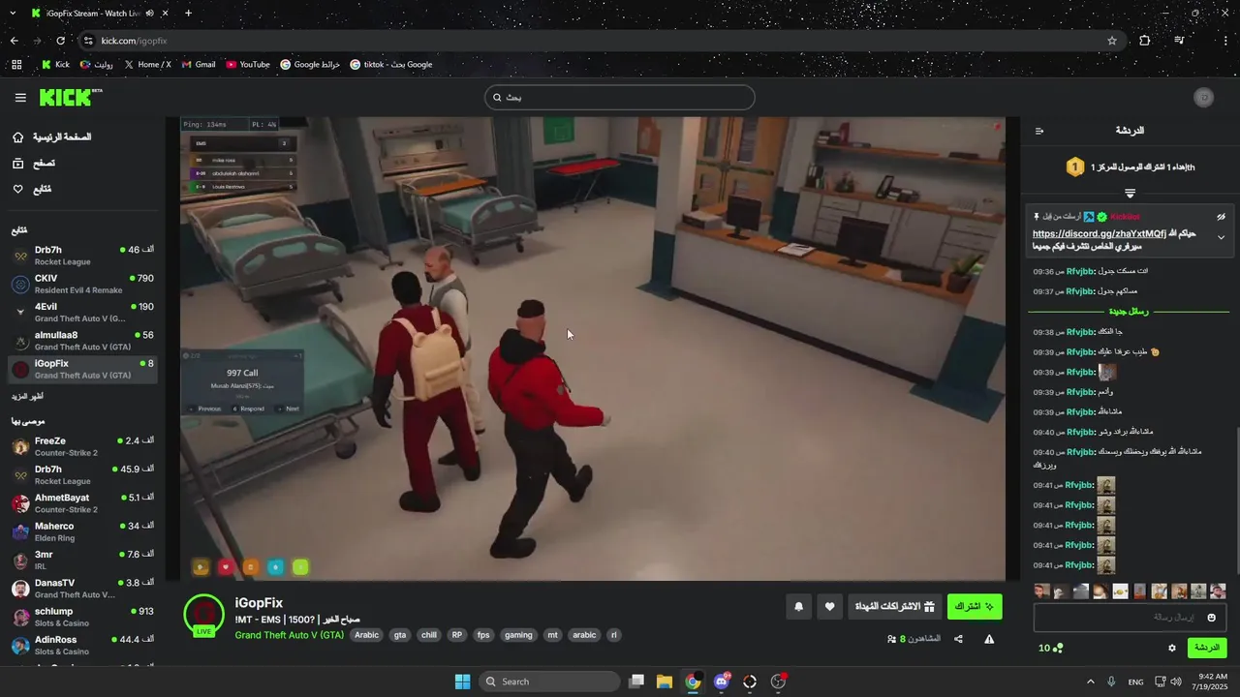Expand Show more under followed channels
Screen dimensions: 1240x697
pos(27,397)
